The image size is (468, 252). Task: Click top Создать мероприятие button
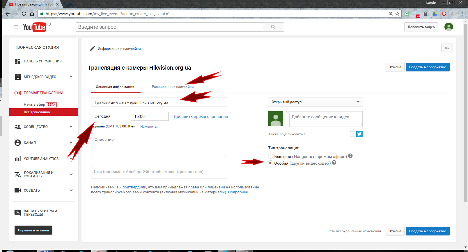pos(427,67)
